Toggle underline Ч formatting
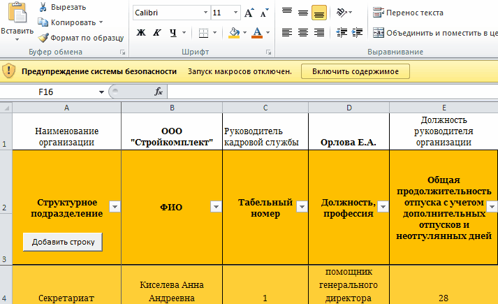 tap(173, 32)
